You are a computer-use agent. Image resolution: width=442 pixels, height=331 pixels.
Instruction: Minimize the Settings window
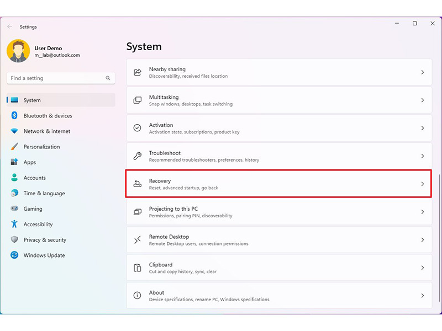[397, 23]
